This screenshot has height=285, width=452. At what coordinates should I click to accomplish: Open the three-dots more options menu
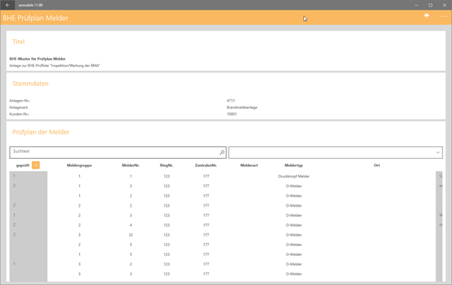click(445, 16)
